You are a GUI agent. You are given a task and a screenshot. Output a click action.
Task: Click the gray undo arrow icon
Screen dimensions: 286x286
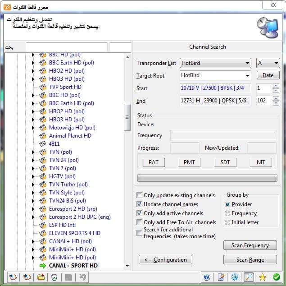[x=82, y=277]
